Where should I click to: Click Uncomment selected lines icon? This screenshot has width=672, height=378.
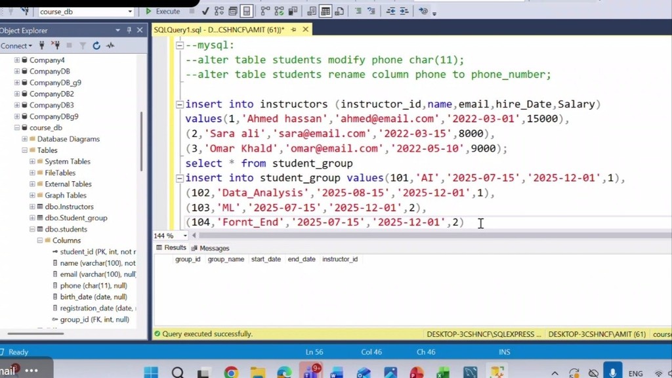[371, 12]
